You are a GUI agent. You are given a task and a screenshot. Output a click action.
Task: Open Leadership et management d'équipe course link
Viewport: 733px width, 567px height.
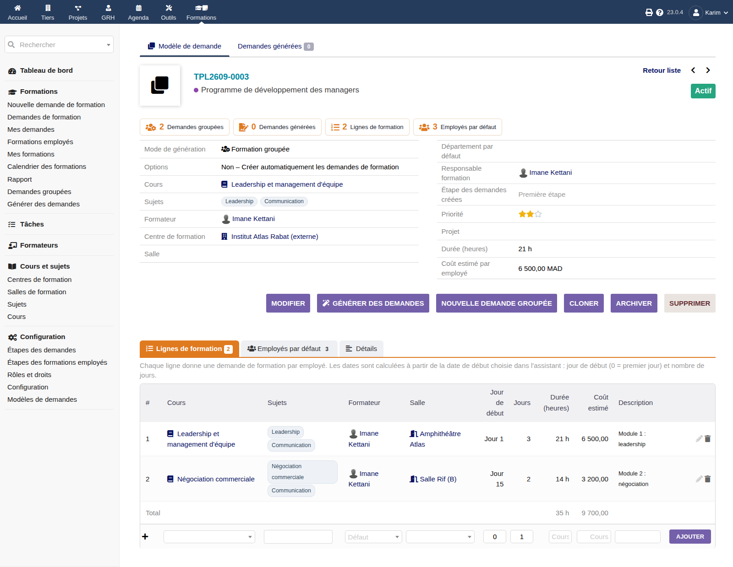(287, 184)
